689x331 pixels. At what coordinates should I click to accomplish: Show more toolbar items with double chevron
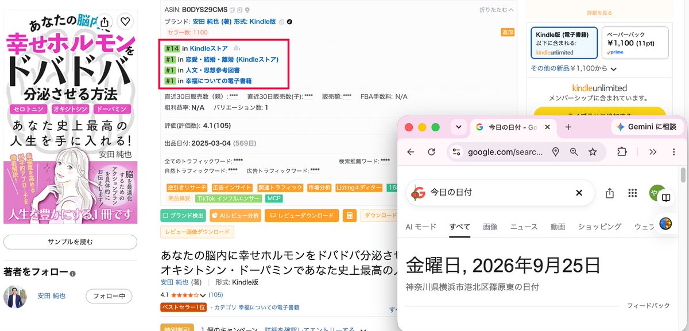pos(653,152)
